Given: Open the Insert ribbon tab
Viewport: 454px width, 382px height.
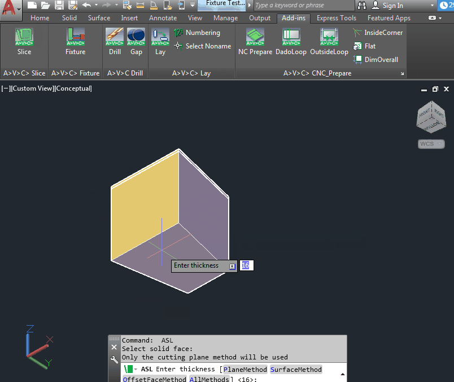Looking at the screenshot, I should (x=129, y=18).
